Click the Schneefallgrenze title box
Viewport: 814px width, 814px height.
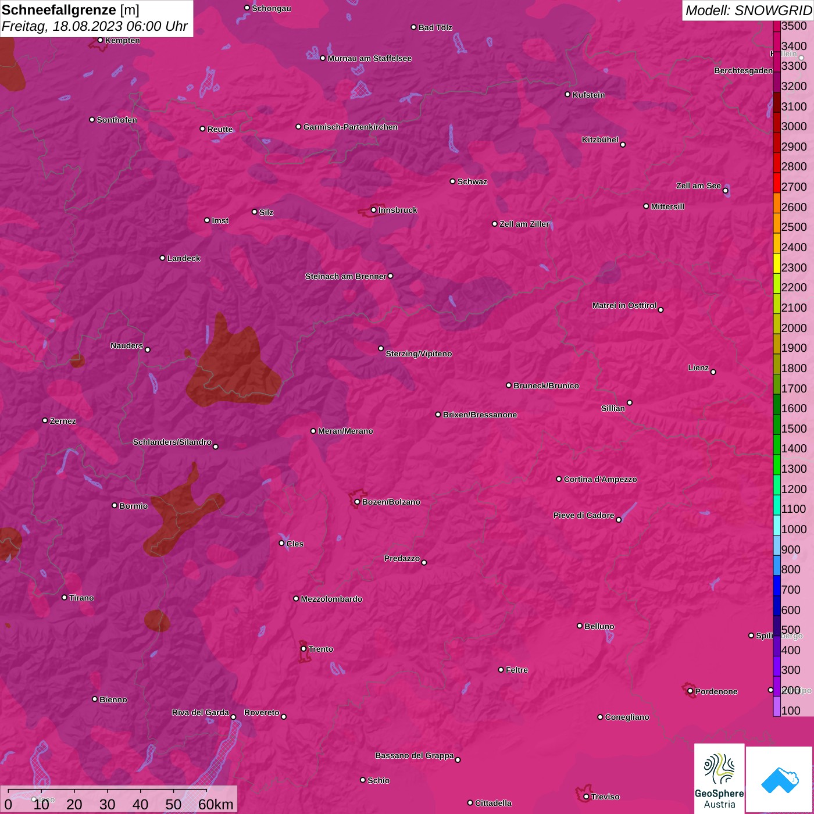tap(96, 18)
